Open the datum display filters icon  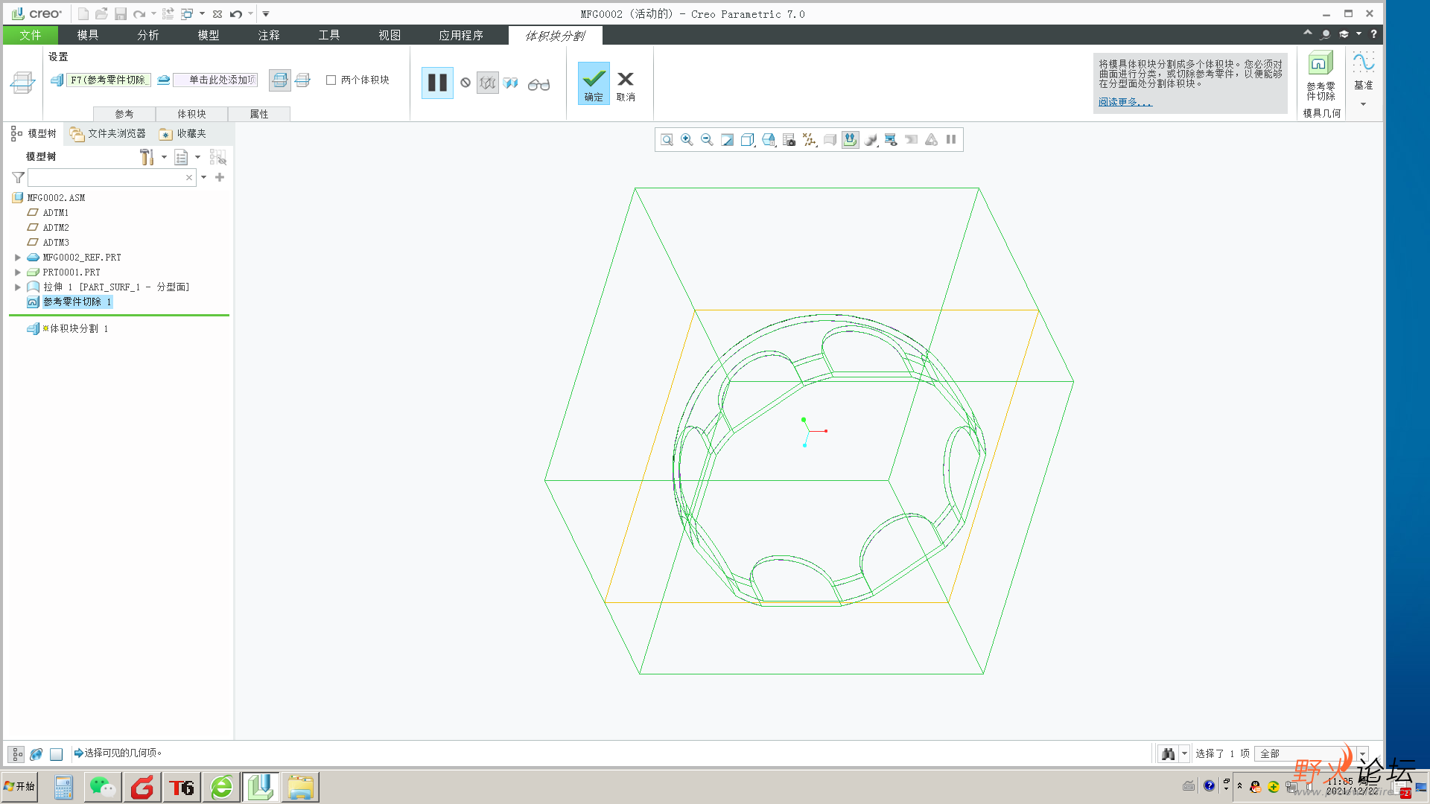pos(810,140)
